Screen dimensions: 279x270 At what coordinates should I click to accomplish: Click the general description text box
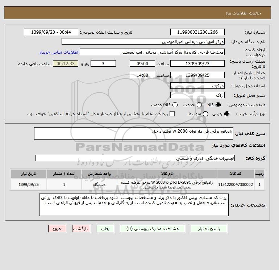pos(134,133)
